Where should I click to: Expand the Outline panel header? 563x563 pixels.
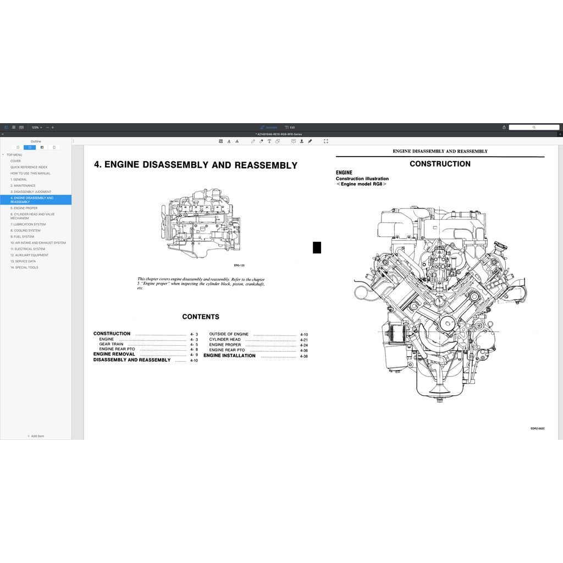(35, 141)
